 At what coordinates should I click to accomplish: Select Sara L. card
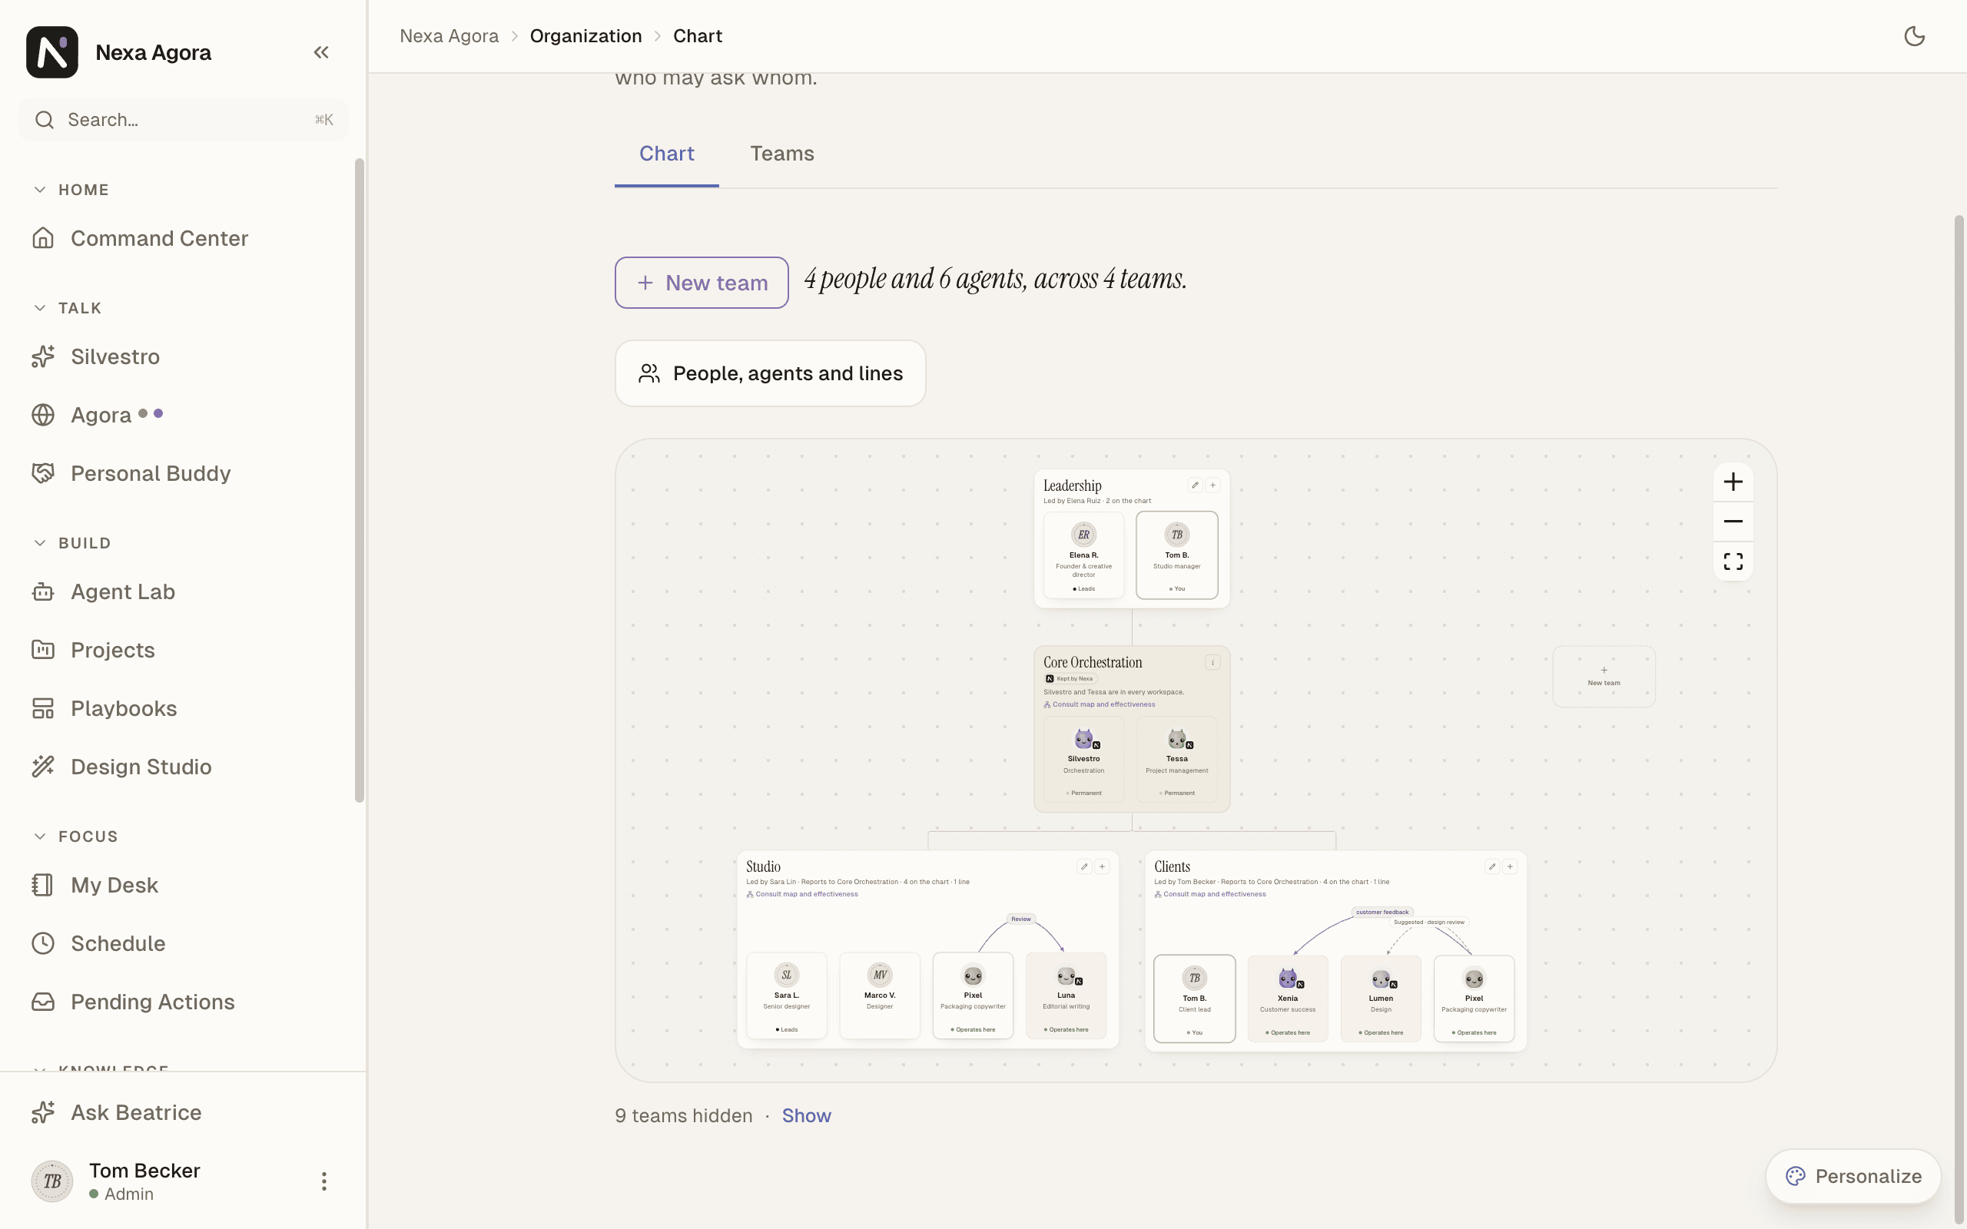pyautogui.click(x=787, y=995)
